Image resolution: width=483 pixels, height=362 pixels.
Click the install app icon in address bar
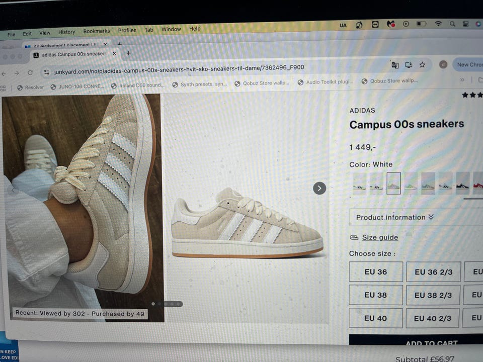pyautogui.click(x=409, y=65)
